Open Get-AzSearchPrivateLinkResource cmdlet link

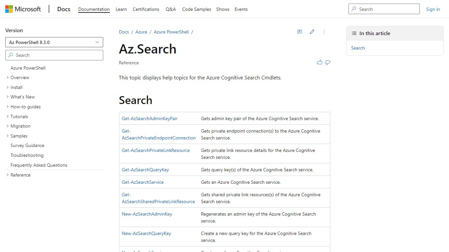pyautogui.click(x=156, y=150)
